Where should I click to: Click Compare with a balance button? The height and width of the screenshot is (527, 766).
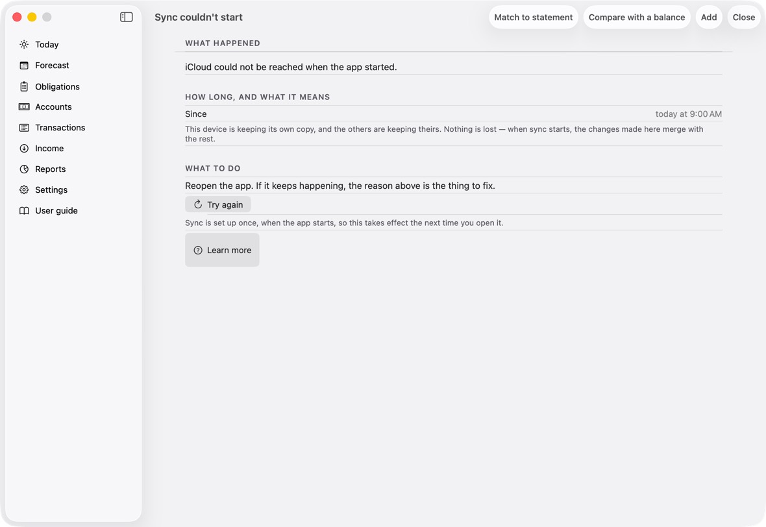(x=637, y=17)
